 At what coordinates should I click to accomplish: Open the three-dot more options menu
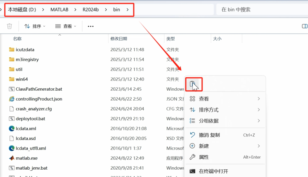(91, 26)
